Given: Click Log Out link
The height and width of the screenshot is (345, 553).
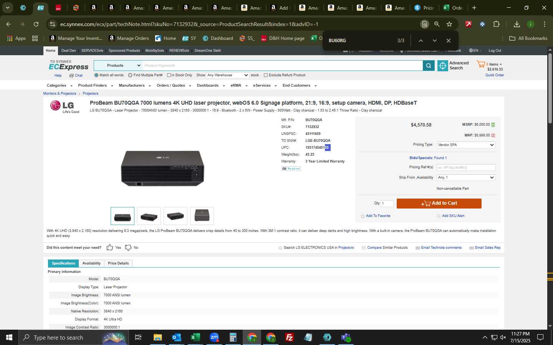Looking at the screenshot, I should [495, 51].
